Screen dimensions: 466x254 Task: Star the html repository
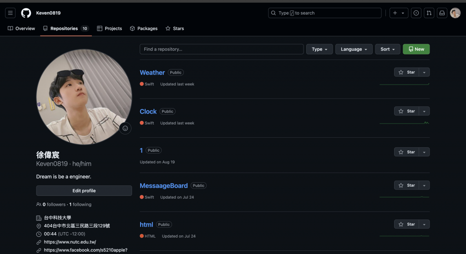tap(406, 224)
